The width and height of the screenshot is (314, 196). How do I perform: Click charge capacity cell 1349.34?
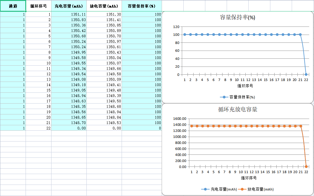[69, 68]
